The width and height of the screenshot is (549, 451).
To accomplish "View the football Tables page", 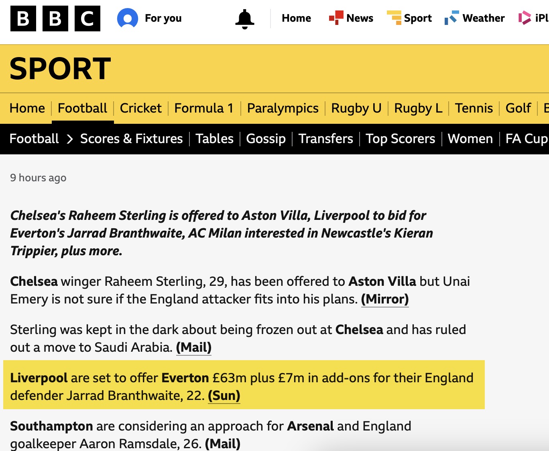I will coord(214,139).
